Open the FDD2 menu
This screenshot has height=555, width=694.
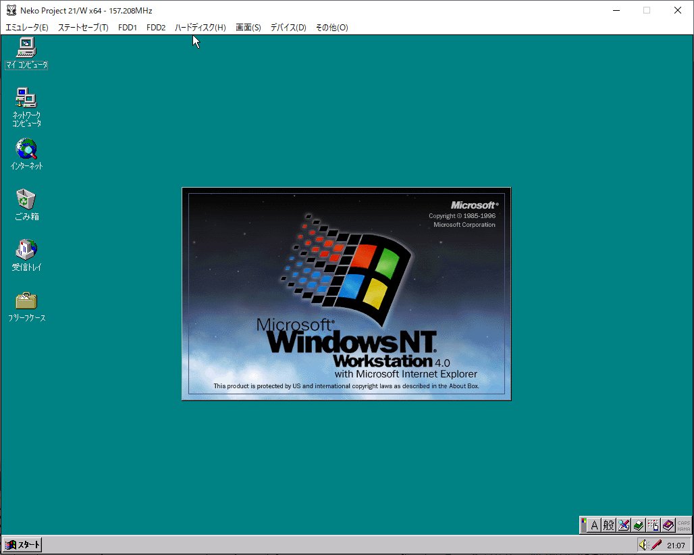coord(156,28)
